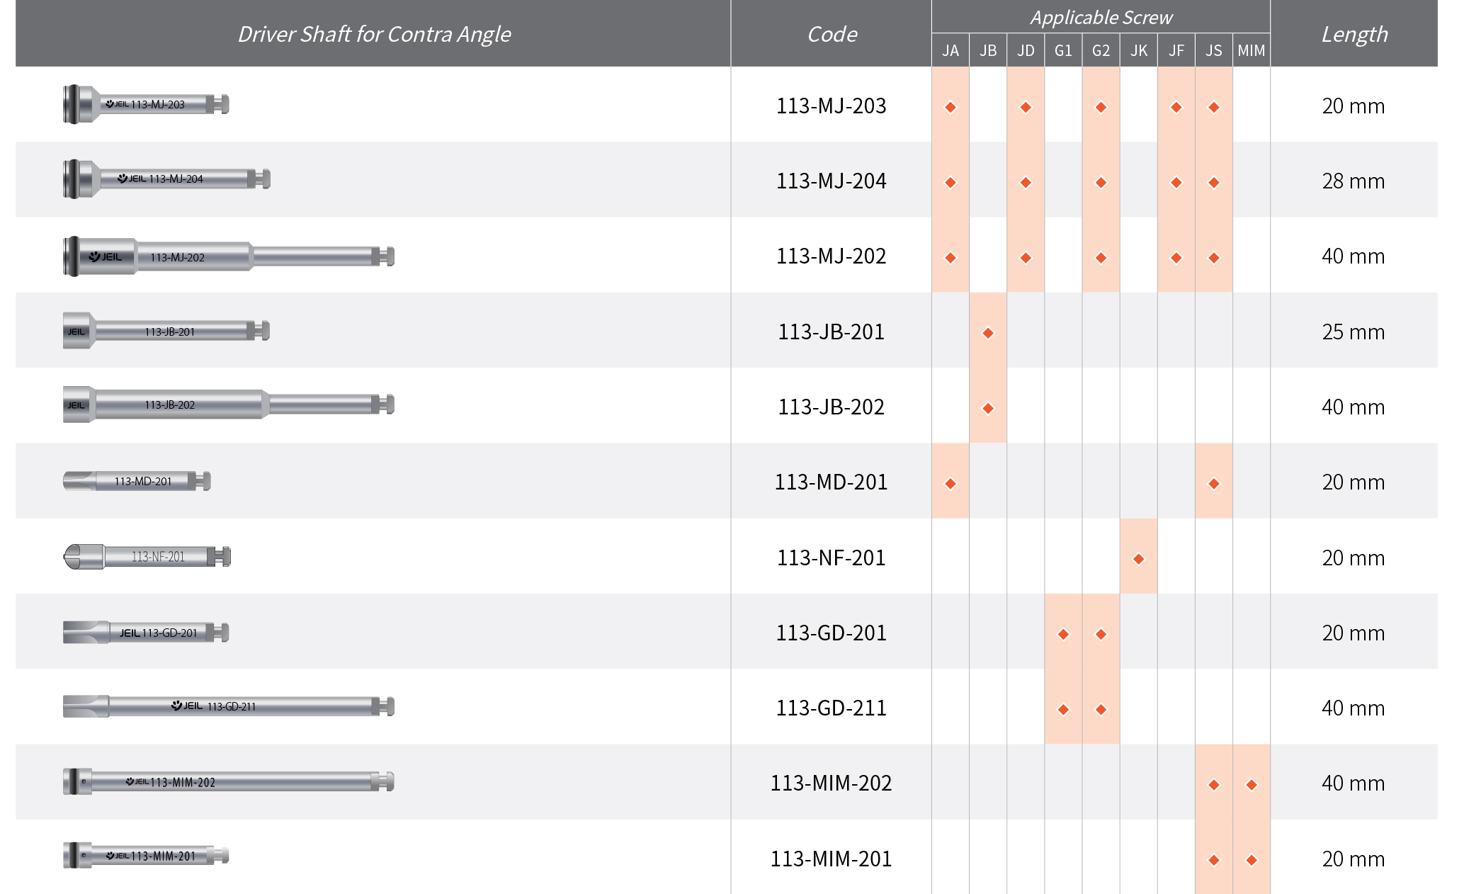Click JS diamond marker in 113-MIM-201 row
Viewport: 1464px width, 894px height.
point(1214,861)
